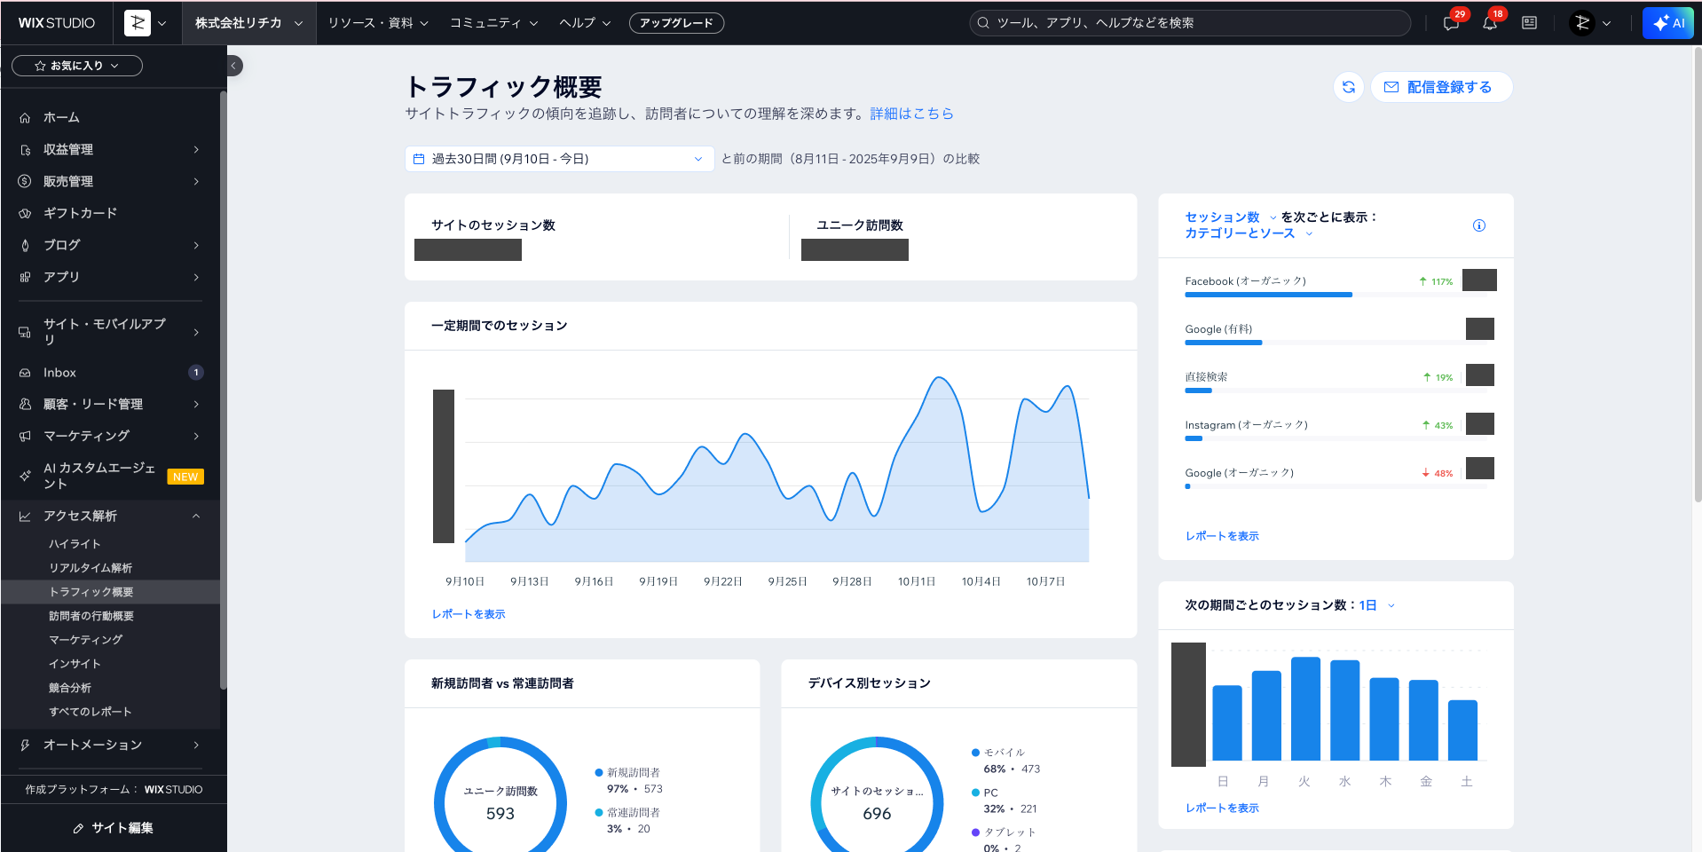The width and height of the screenshot is (1702, 852).
Task: Expand the お気に入り favorites dropdown
Action: tap(77, 66)
